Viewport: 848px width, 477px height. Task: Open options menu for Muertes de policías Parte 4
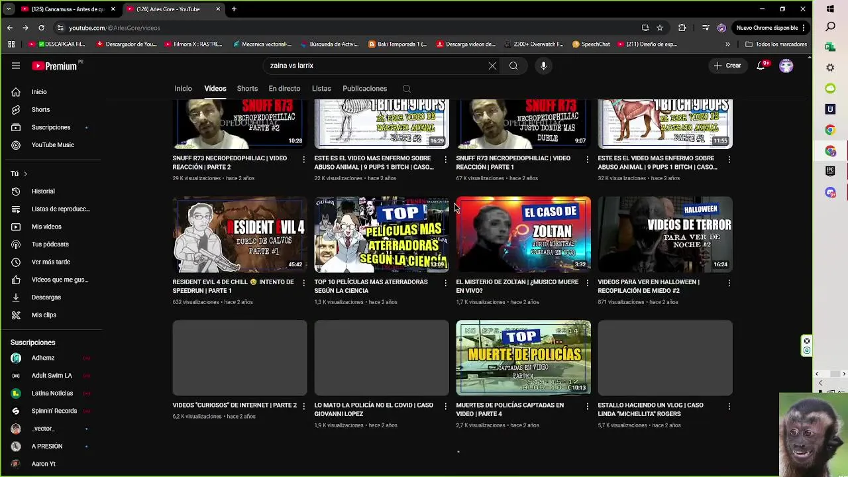coord(587,406)
